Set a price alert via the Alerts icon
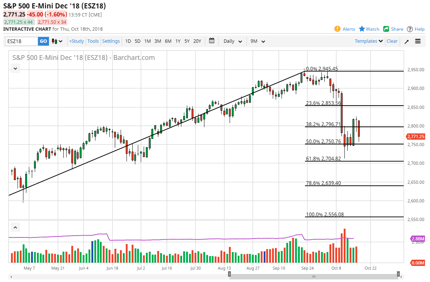This screenshot has width=430, height=282. tap(344, 29)
